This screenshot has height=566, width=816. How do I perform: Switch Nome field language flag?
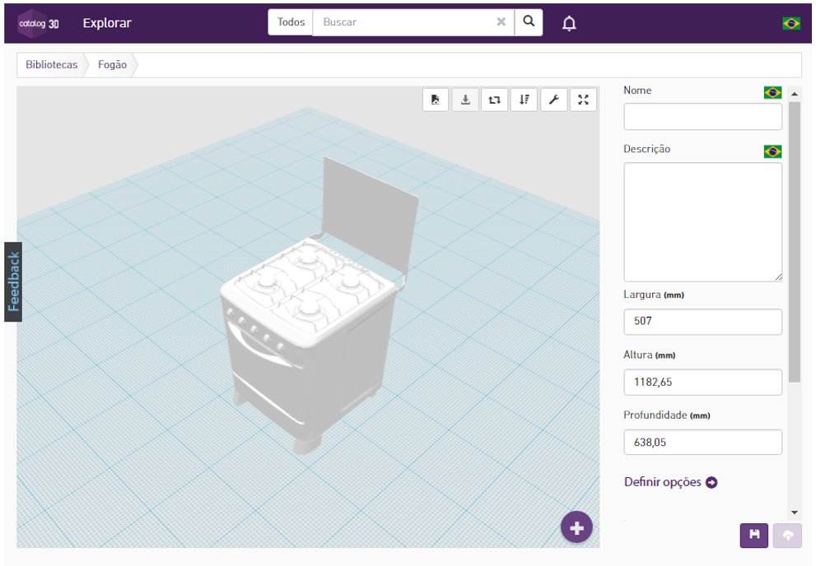coord(773,92)
